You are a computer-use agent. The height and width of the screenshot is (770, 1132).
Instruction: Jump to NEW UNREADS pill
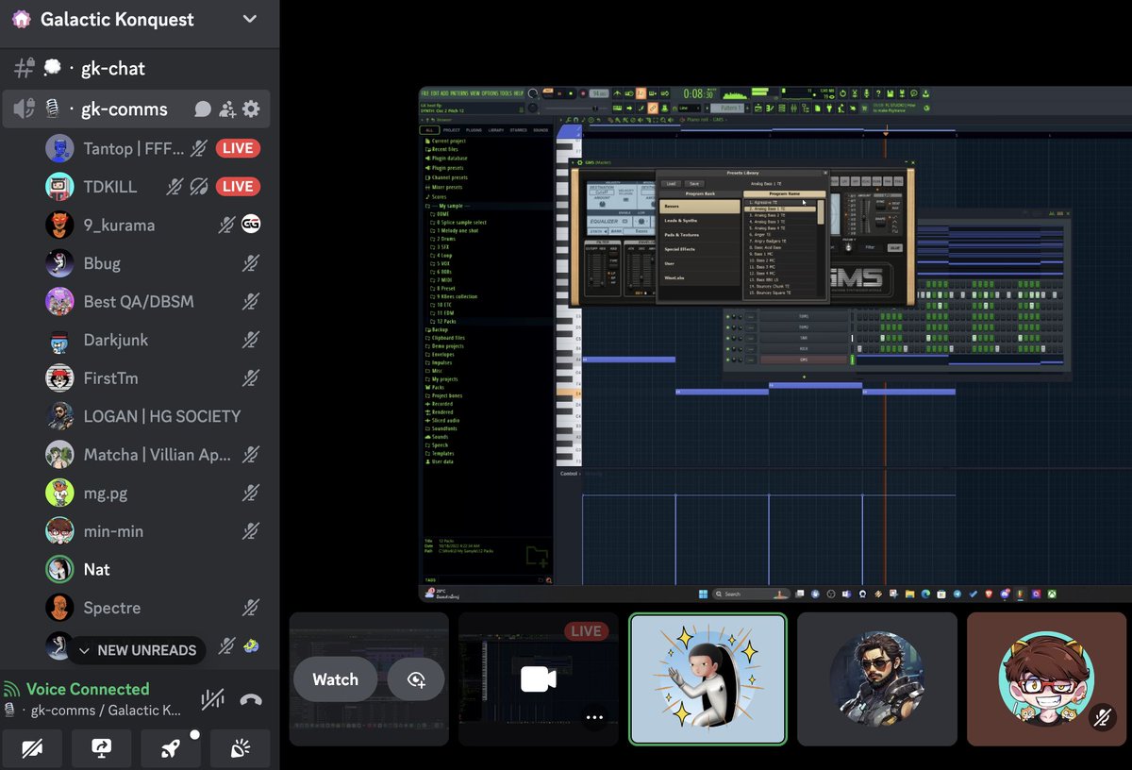136,650
